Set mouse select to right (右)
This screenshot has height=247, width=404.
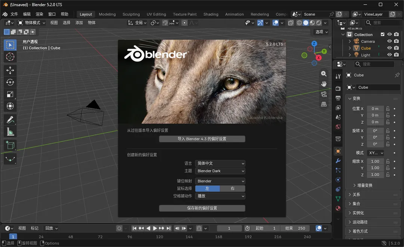(232, 189)
